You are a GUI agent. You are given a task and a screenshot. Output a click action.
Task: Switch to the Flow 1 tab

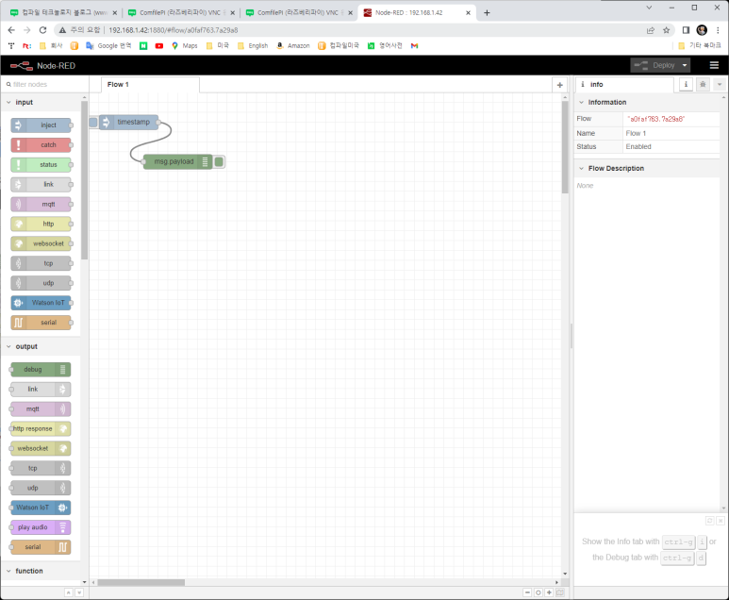click(x=119, y=85)
